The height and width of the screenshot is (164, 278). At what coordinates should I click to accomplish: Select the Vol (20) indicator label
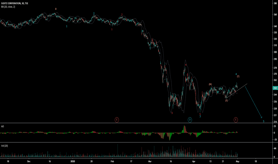click(4, 146)
